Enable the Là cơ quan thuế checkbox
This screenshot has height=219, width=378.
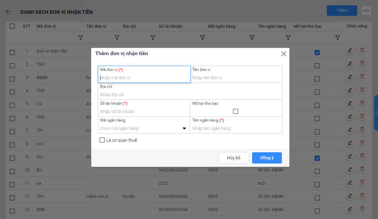pyautogui.click(x=102, y=140)
